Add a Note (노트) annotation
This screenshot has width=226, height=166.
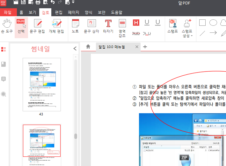pos(75,26)
